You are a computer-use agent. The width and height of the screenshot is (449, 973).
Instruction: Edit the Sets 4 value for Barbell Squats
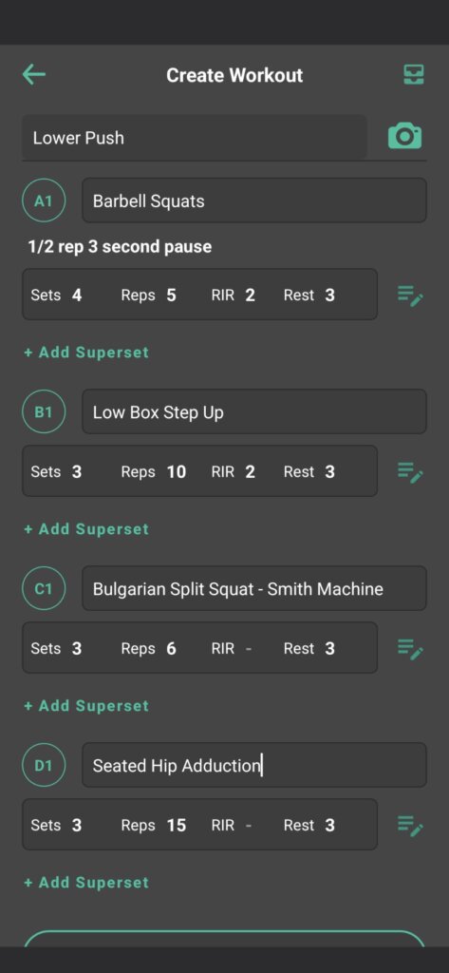point(76,296)
